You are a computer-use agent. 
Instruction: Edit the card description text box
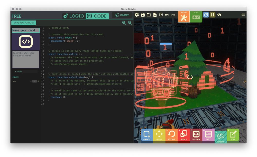26,59
